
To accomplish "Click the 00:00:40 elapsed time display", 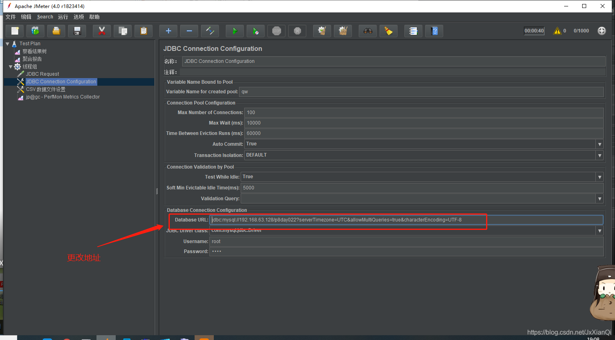I will coord(534,31).
